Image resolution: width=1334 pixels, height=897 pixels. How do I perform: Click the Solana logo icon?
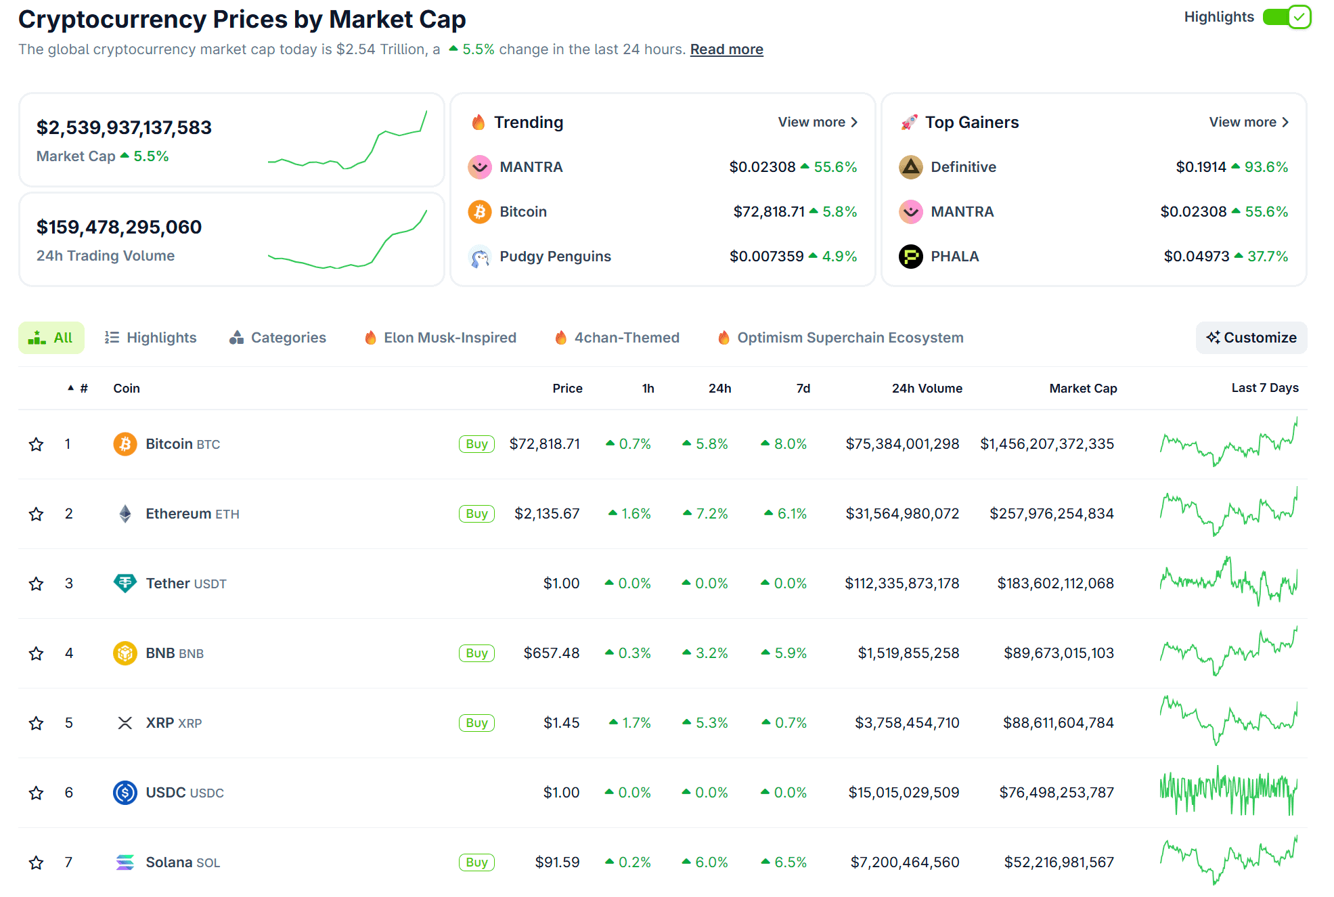point(125,862)
